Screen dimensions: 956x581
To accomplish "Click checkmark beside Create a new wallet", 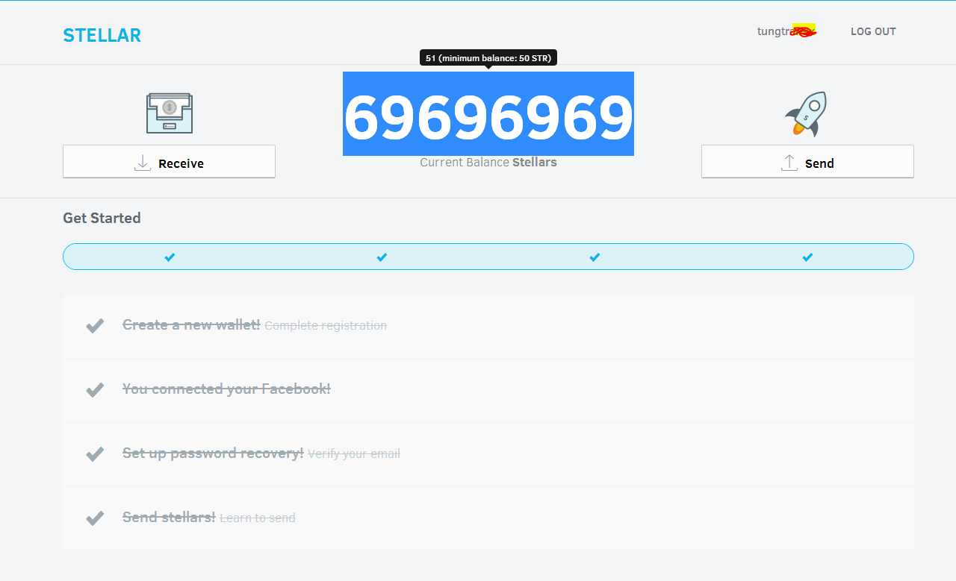I will 95,326.
